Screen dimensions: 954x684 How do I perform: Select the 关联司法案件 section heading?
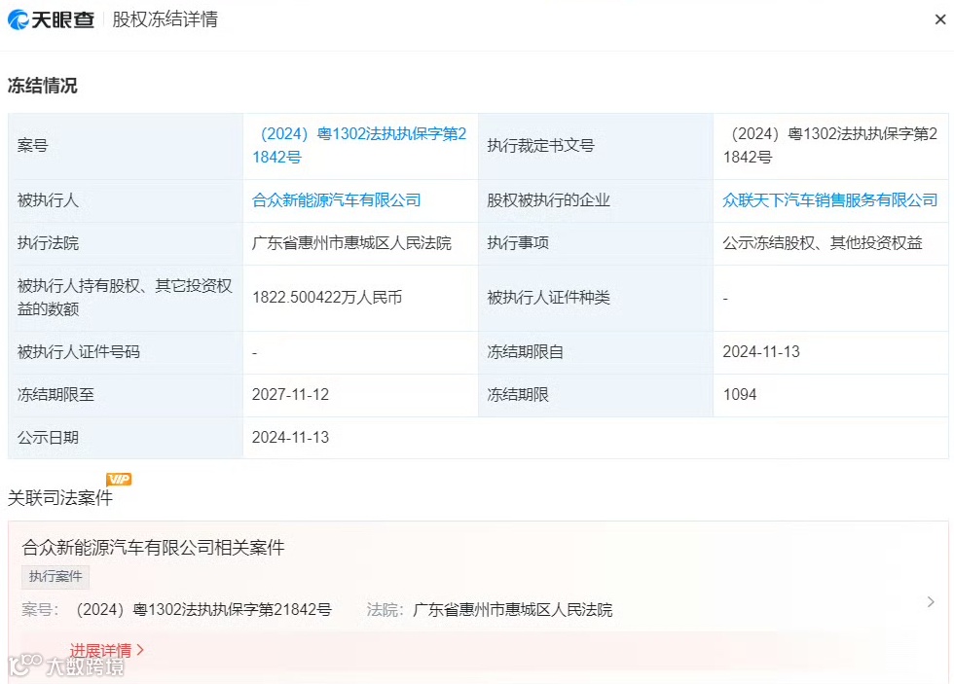pos(60,498)
